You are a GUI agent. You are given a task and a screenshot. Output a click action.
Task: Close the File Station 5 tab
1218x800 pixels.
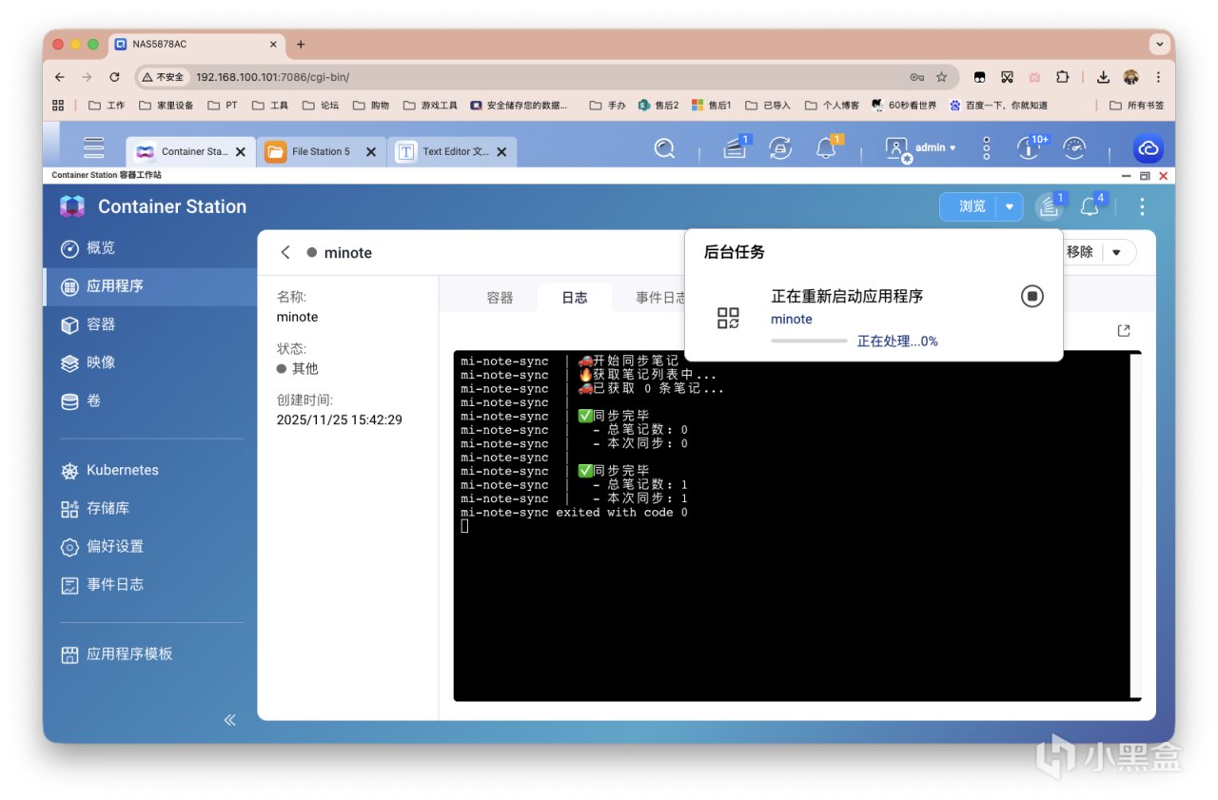pyautogui.click(x=370, y=151)
